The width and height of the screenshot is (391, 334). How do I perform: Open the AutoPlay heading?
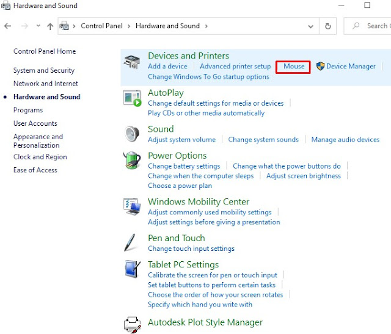click(166, 93)
